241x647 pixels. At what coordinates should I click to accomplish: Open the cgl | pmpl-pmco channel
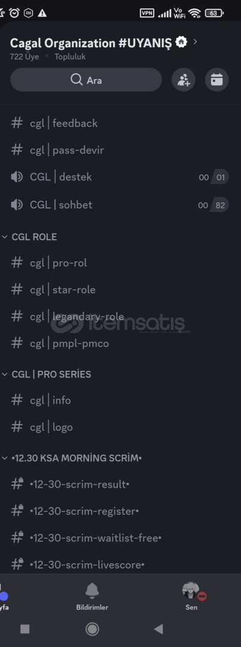tap(120, 343)
